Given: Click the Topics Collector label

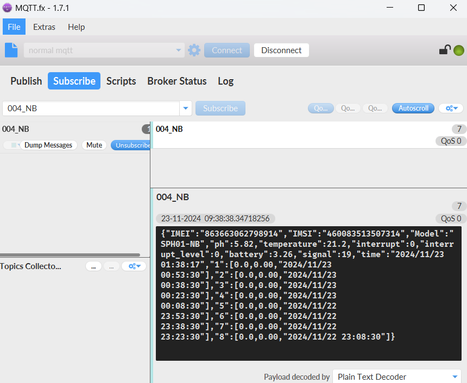Looking at the screenshot, I should (x=30, y=266).
